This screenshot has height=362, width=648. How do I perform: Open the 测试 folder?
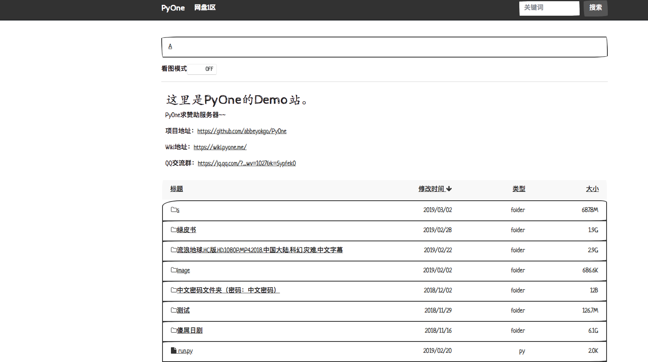[x=183, y=310]
